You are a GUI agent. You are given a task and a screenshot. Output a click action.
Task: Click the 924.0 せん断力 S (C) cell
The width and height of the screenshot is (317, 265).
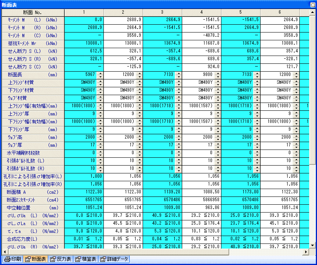point(201,67)
